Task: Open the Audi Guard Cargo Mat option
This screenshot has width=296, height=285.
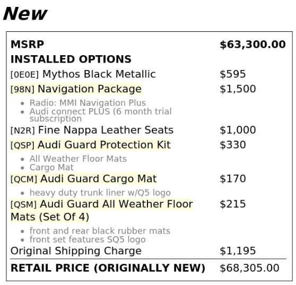Action: tap(83, 179)
